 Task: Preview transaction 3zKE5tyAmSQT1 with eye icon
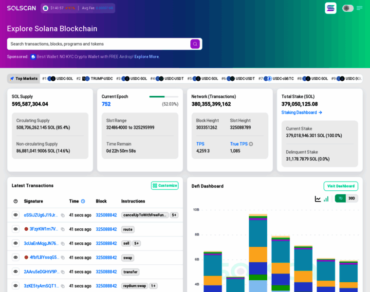[x=16, y=286]
